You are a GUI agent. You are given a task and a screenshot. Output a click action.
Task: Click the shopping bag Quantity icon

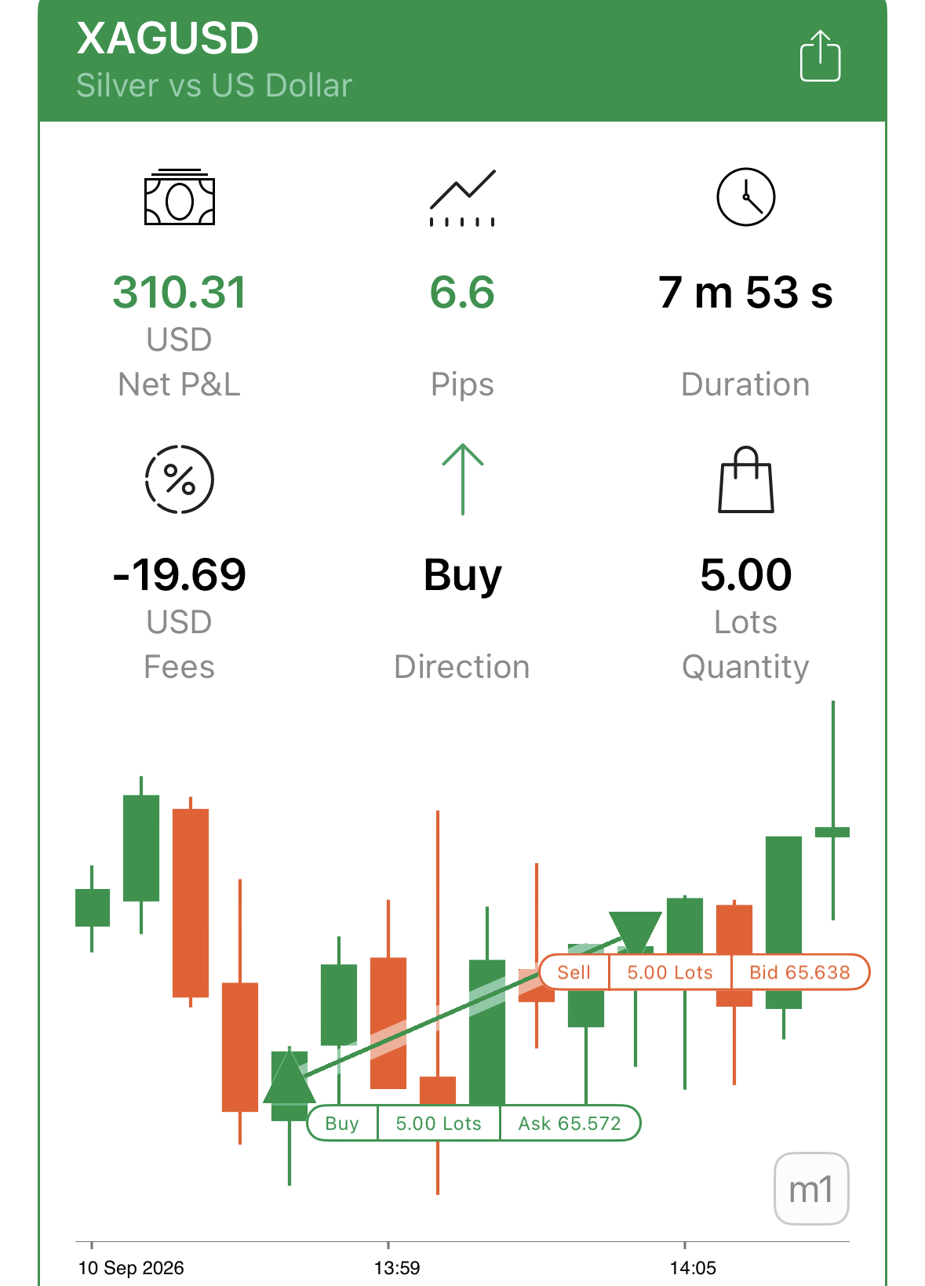745,479
